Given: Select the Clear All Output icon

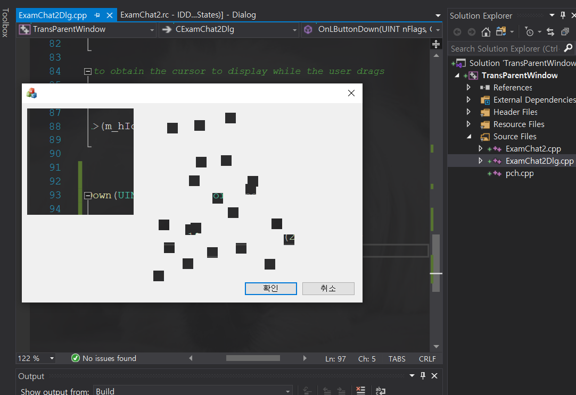Looking at the screenshot, I should click(x=360, y=390).
